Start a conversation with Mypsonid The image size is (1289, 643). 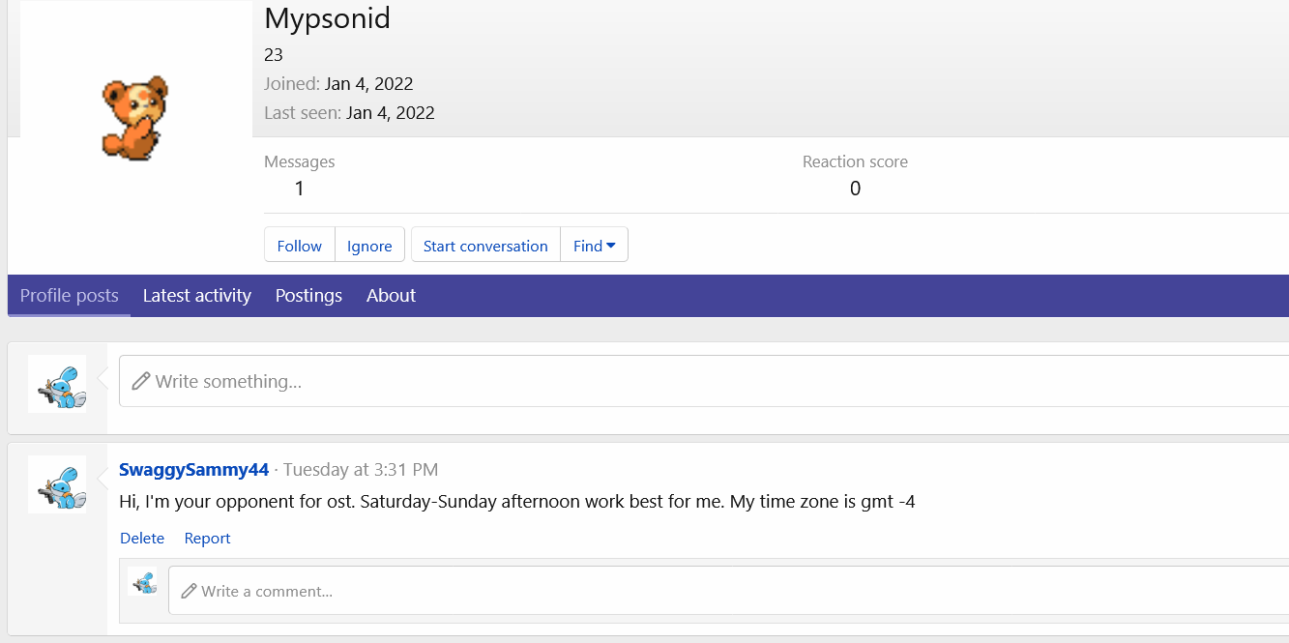point(485,245)
